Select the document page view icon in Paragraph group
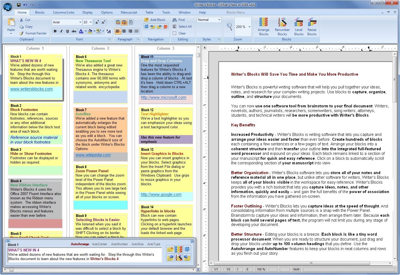This screenshot has width=400, height=275. click(x=131, y=22)
